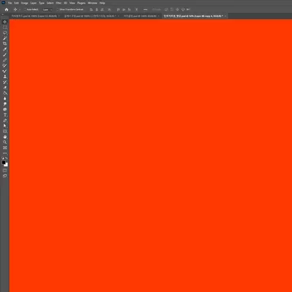Select the Blur tool (water drop)
This screenshot has height=292, width=292.
coord(5,99)
